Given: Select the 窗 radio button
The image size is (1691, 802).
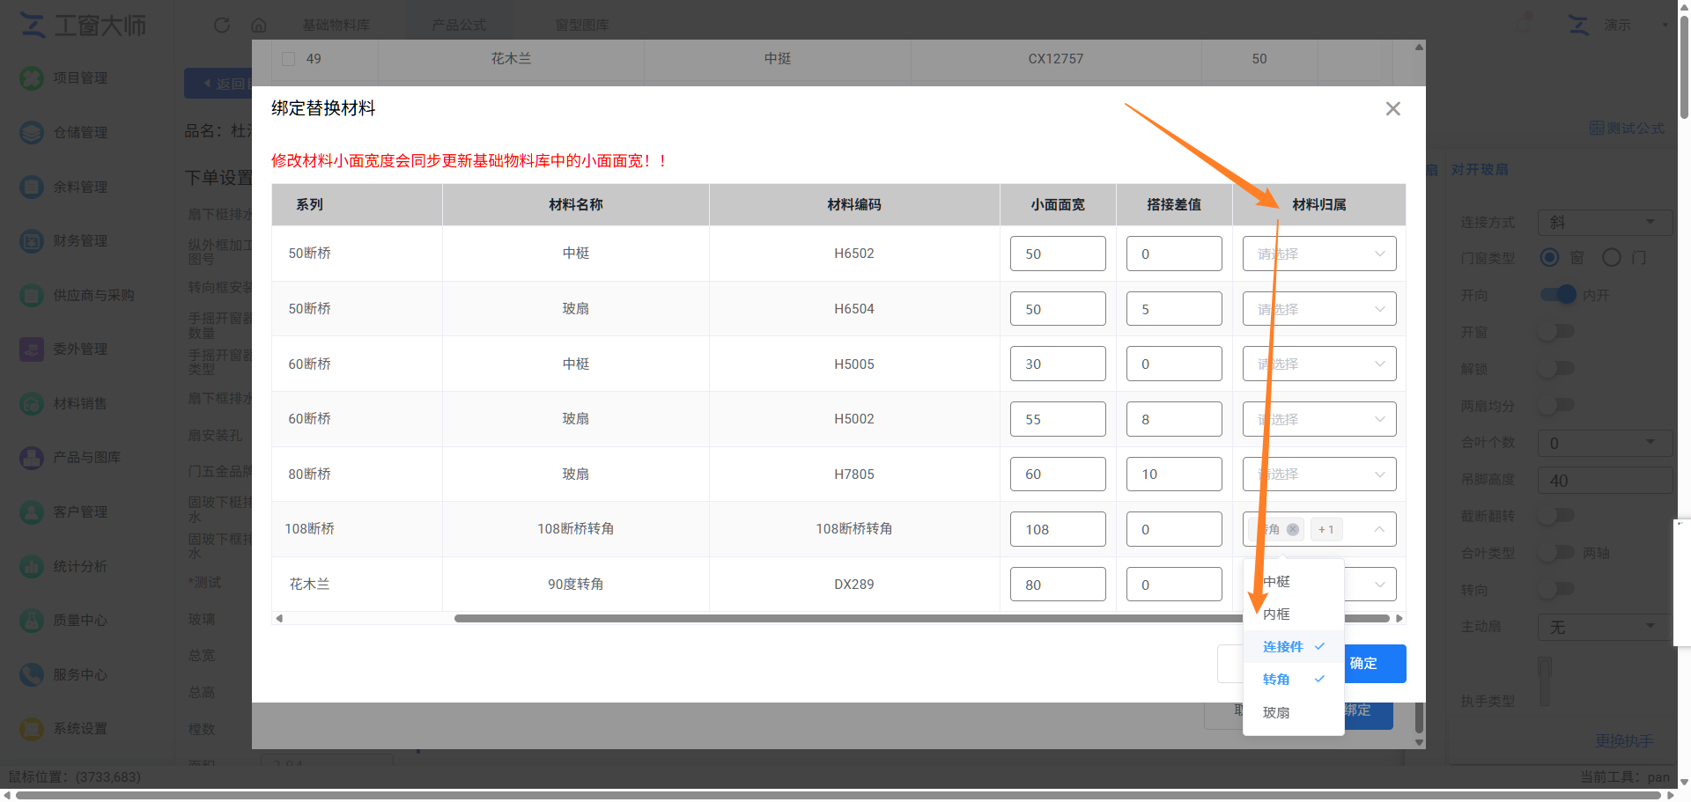Looking at the screenshot, I should point(1549,258).
